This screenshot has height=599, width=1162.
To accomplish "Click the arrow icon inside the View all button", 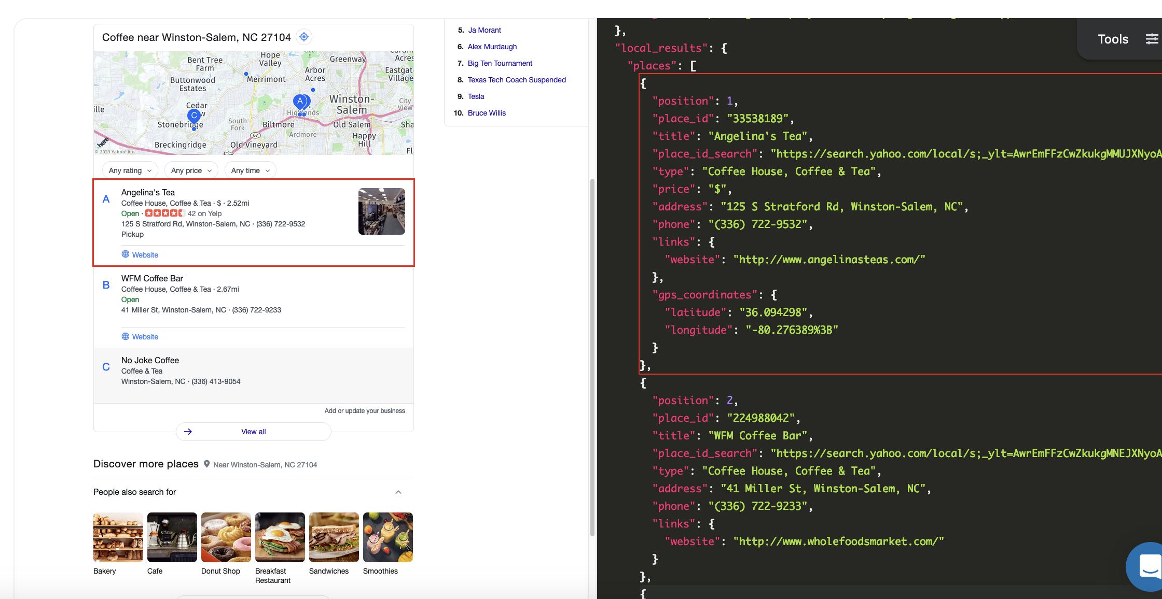I will pos(188,431).
